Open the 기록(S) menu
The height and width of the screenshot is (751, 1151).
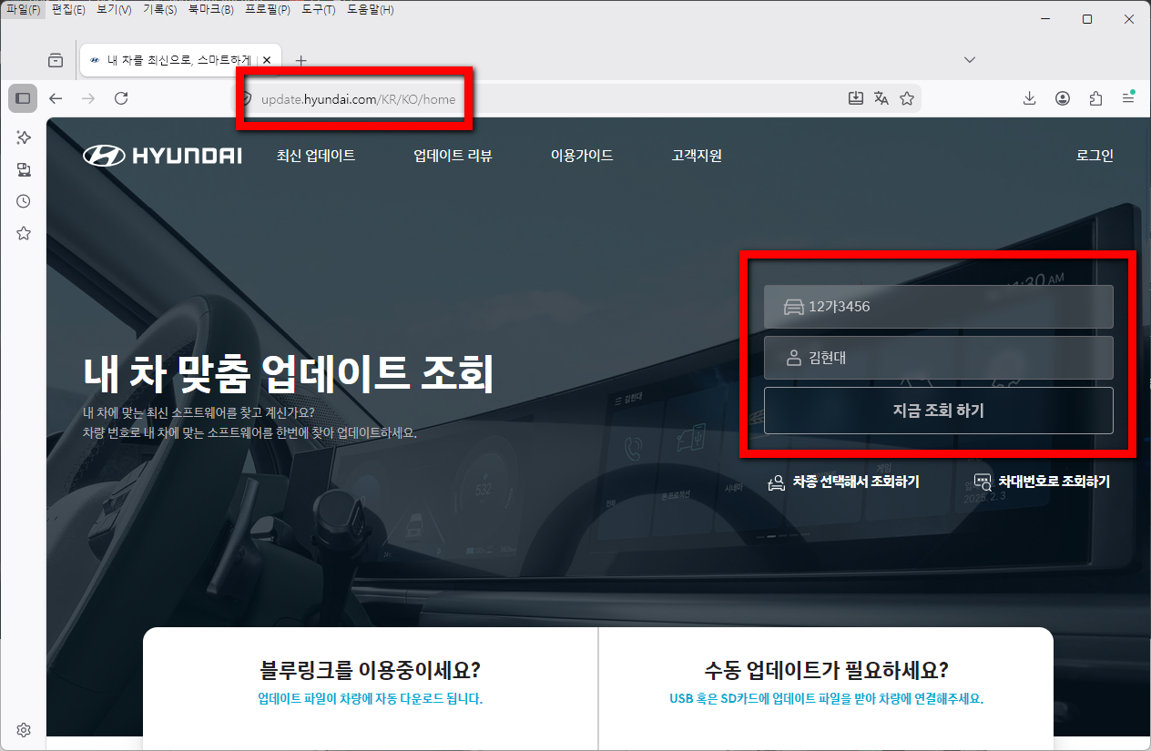(x=159, y=9)
